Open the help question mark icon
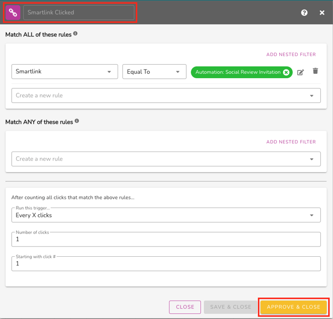The image size is (333, 319). (304, 13)
